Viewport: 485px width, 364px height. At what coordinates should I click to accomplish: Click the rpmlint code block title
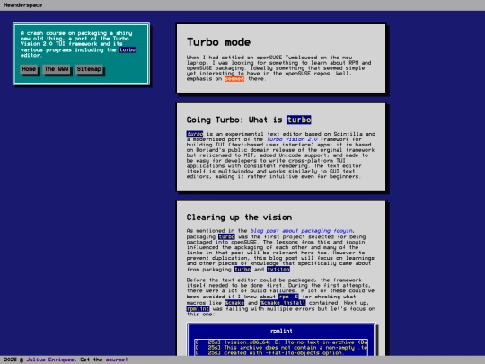click(281, 331)
